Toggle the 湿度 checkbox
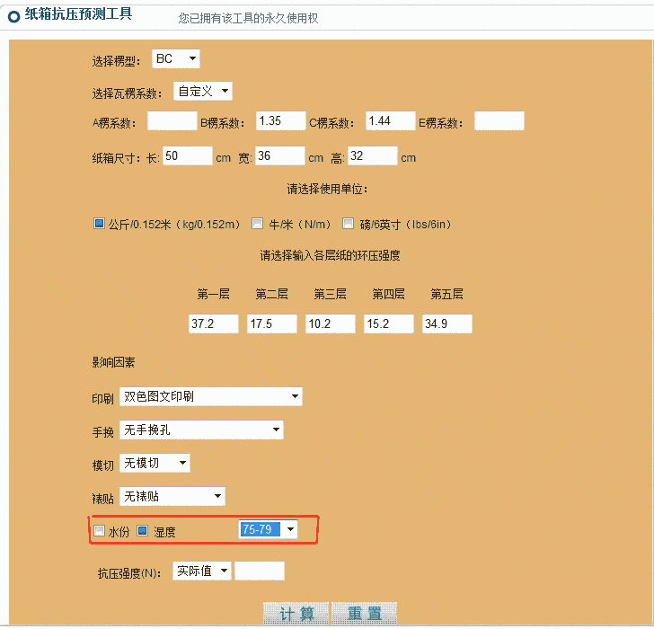This screenshot has width=654, height=629. 142,531
